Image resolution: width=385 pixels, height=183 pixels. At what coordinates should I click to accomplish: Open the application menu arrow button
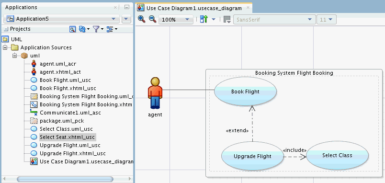[126, 19]
